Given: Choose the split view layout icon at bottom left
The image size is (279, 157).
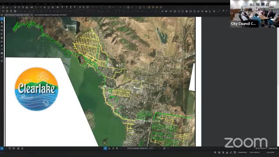Looking at the screenshot, I should [14, 148].
